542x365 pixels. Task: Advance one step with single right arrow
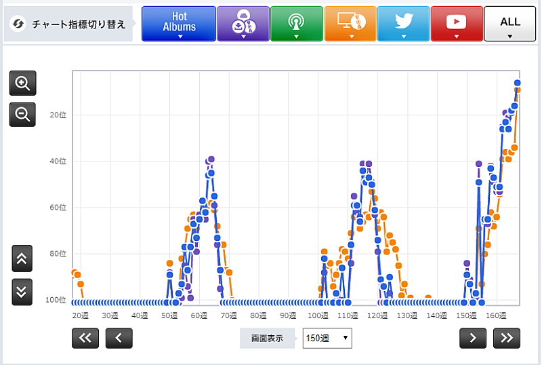[473, 338]
